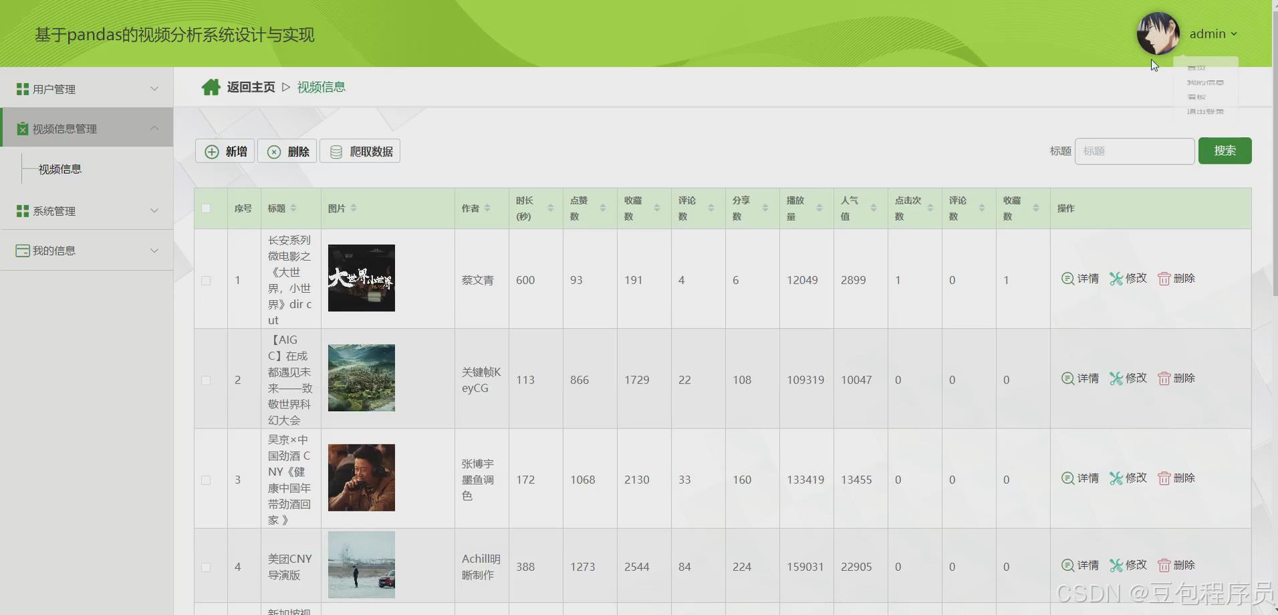Choose 退出登录 from the admin dropdown
1278x615 pixels.
point(1205,112)
